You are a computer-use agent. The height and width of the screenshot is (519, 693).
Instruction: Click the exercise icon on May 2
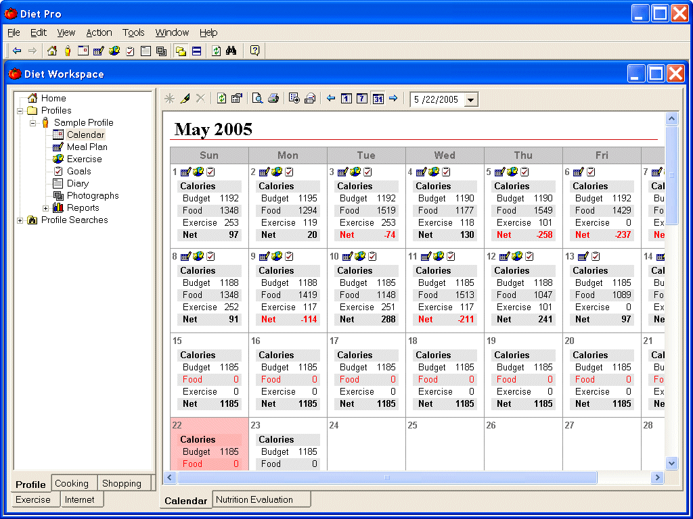click(277, 172)
